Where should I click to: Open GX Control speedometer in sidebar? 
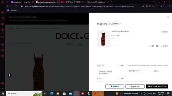2,13
